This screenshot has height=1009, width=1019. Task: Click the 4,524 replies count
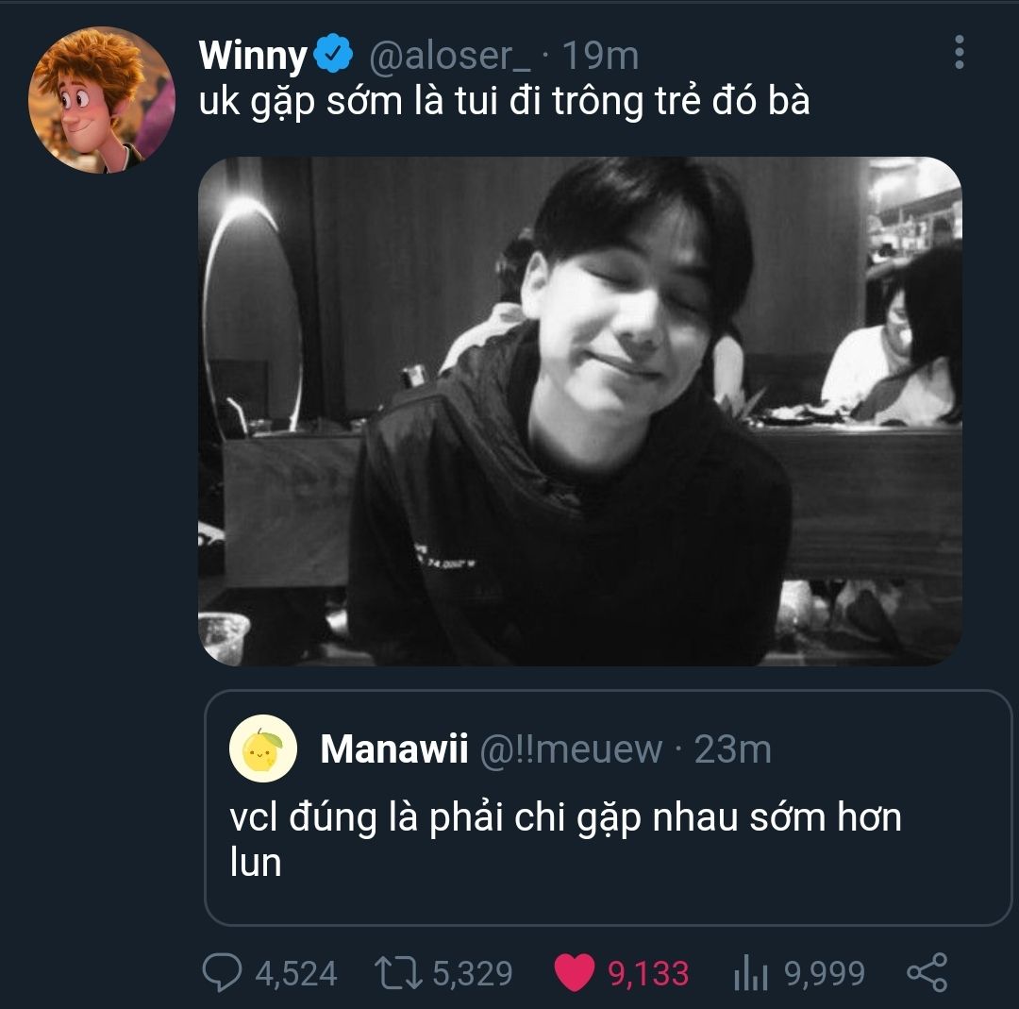click(296, 973)
